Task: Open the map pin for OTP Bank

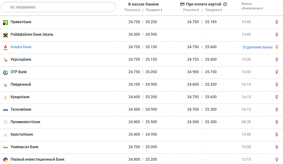Action: (277, 72)
